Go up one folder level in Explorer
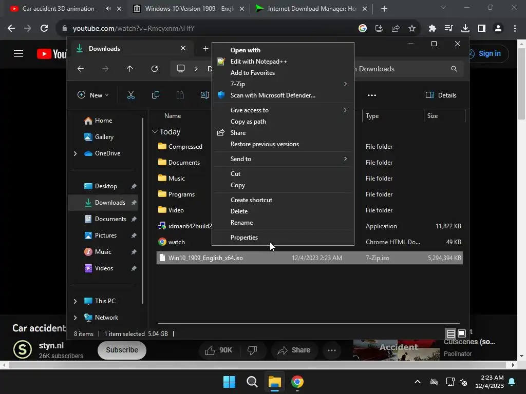Screen dimensions: 526x394 tap(130, 69)
